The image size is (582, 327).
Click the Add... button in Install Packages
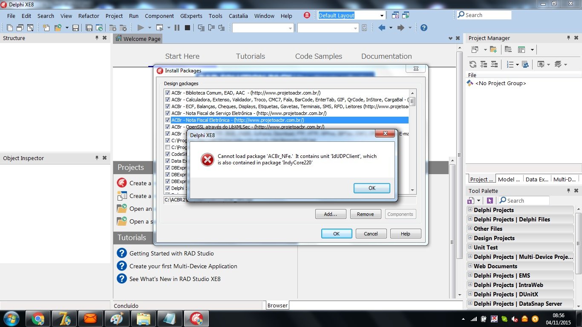pos(331,214)
